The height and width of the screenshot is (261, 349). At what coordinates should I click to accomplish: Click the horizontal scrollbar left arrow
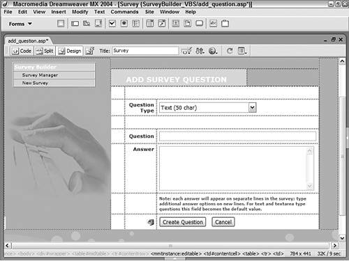pyautogui.click(x=8, y=246)
